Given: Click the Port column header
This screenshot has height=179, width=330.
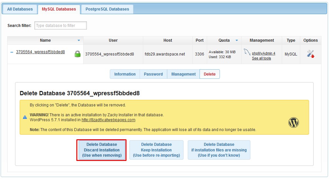Looking at the screenshot, I should click(x=200, y=40).
